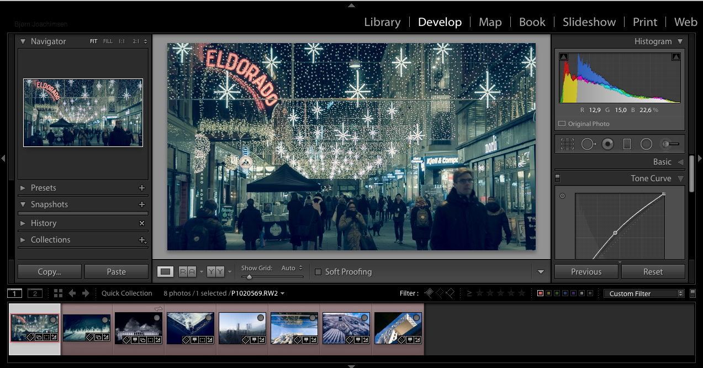This screenshot has height=368, width=703.
Task: Return to Grid view via the filmstrip icon
Action: 59,293
